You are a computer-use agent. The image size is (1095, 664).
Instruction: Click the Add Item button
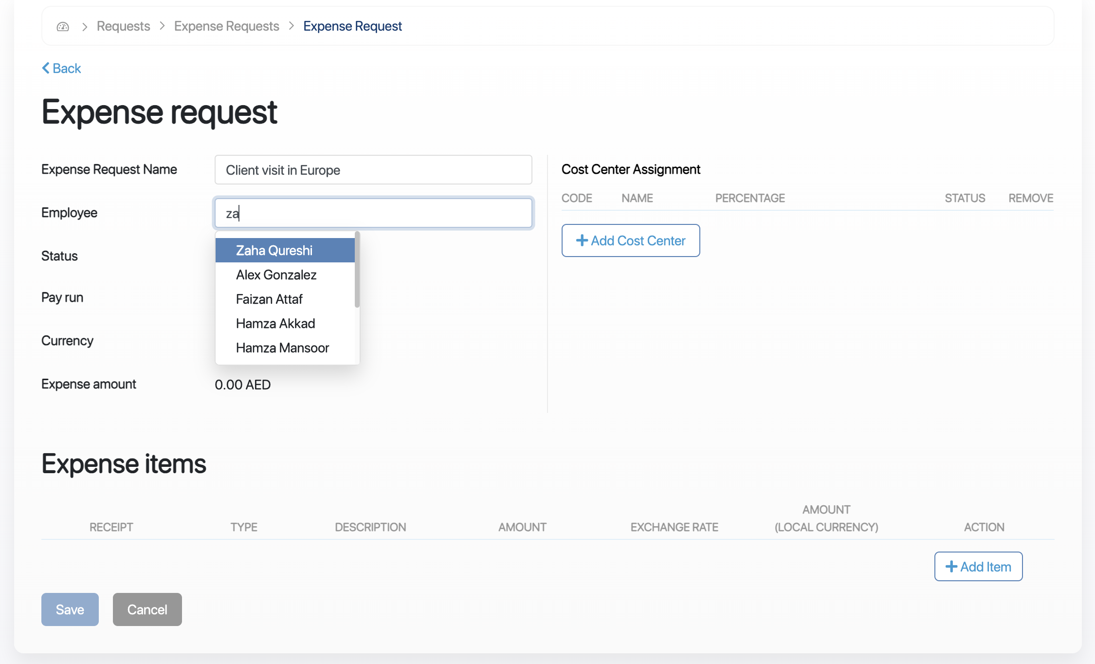978,567
